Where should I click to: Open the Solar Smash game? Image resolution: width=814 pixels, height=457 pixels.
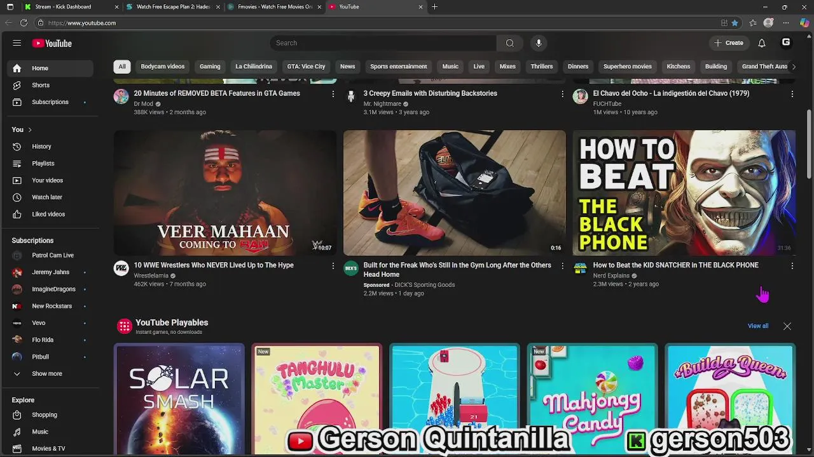tap(179, 399)
